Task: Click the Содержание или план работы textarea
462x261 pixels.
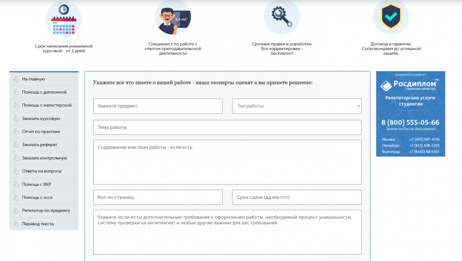Action: [227, 162]
